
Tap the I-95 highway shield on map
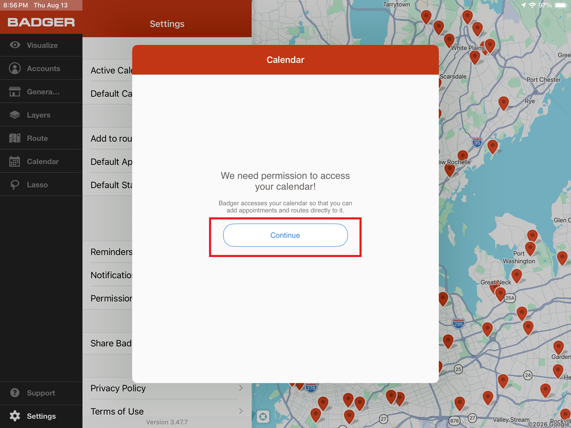477,142
